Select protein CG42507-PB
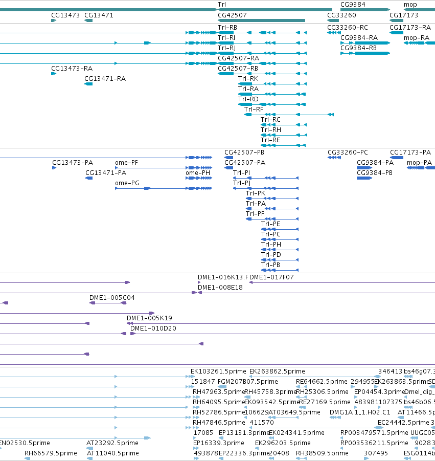435x461 pixels. point(244,152)
